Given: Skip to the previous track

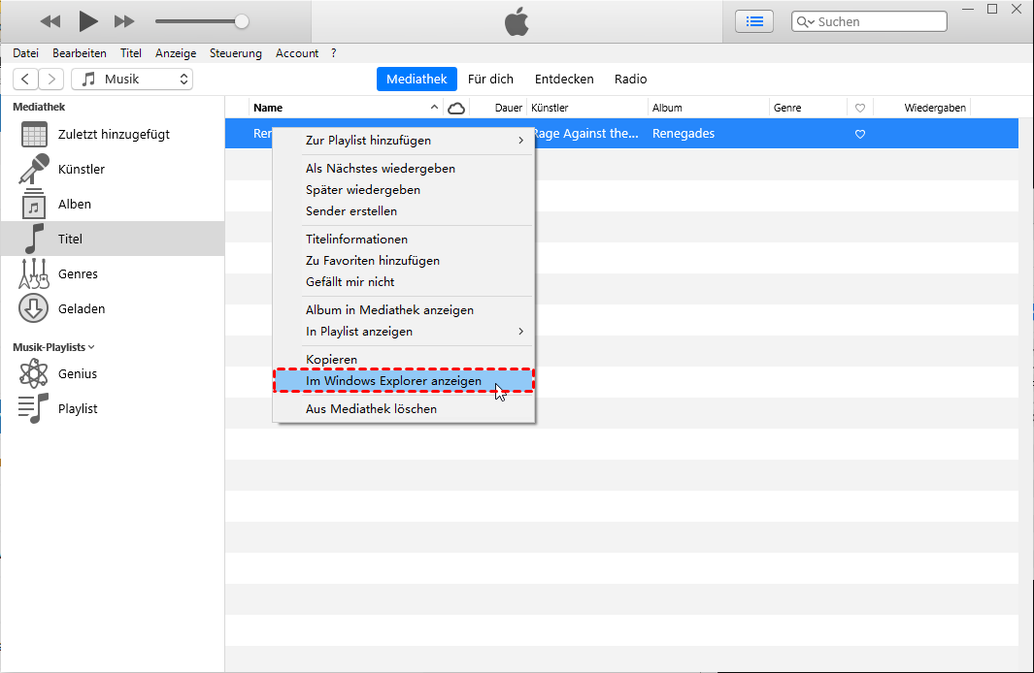Looking at the screenshot, I should coord(50,21).
